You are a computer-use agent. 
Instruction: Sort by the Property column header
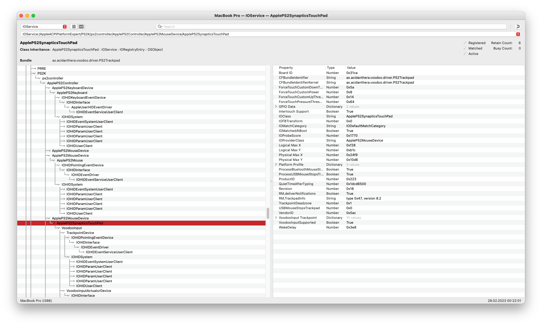[286, 68]
